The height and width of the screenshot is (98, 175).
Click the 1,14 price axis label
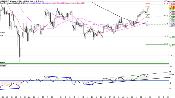pos(171,55)
